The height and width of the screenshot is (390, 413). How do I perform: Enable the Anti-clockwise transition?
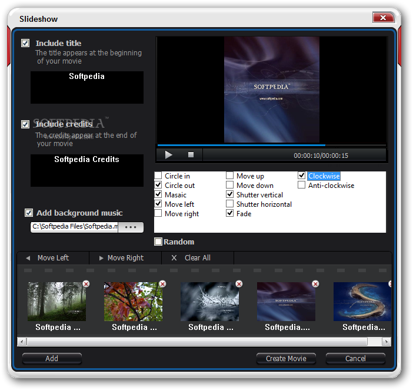click(302, 185)
